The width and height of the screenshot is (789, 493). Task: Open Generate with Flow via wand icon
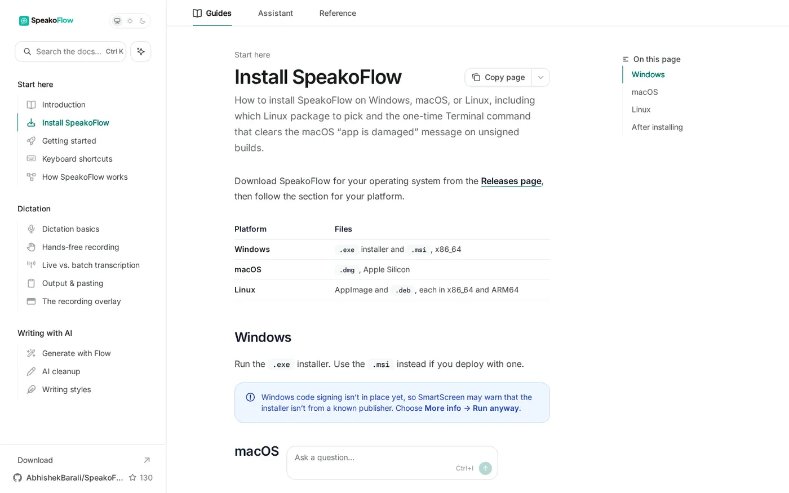pos(32,353)
